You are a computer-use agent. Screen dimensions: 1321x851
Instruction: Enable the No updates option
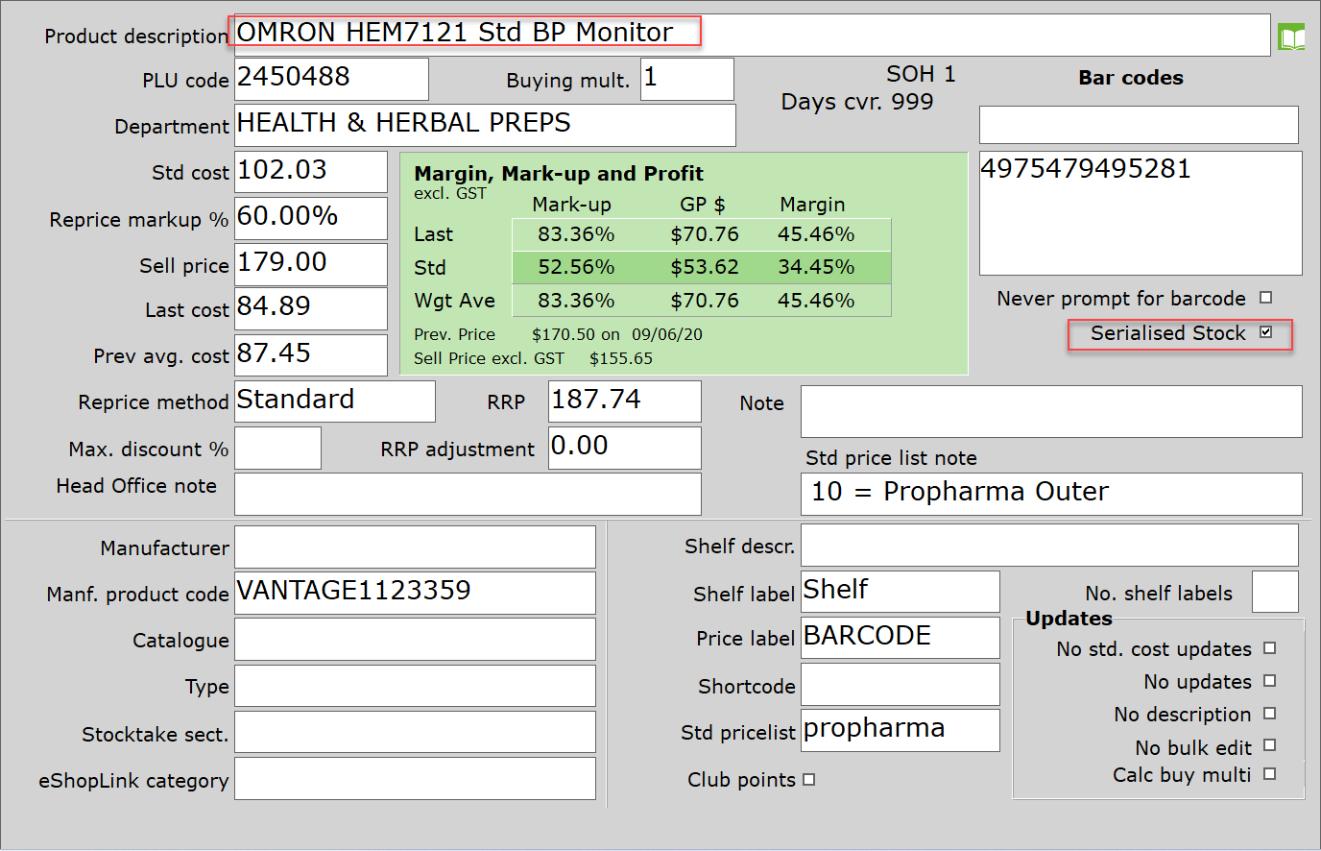[1270, 682]
